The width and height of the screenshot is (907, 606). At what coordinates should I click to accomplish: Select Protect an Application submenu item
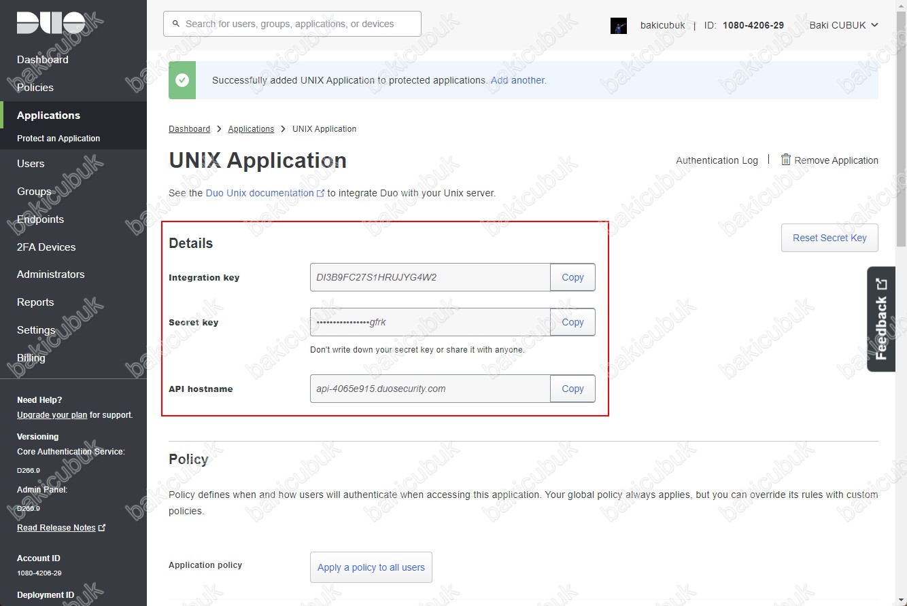tap(58, 139)
